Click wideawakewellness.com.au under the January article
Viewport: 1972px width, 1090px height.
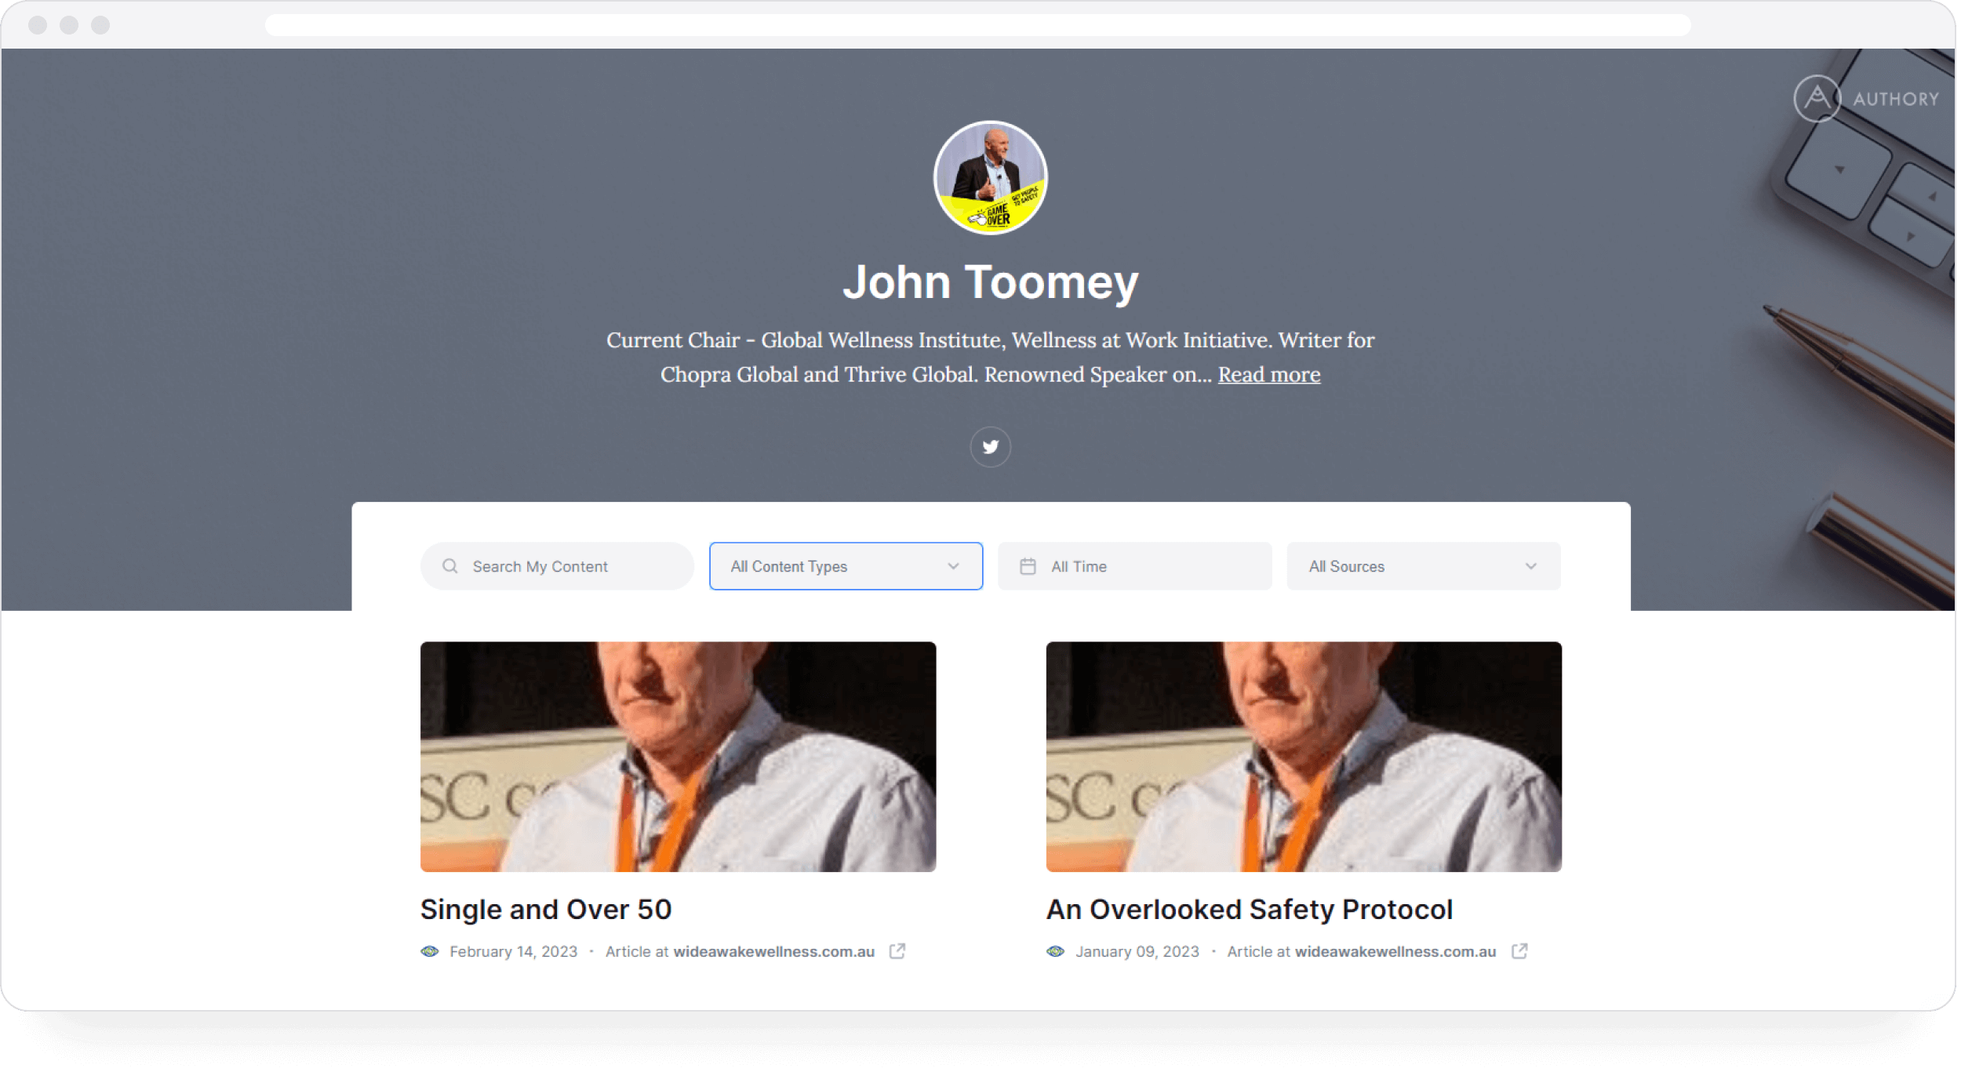[x=1395, y=951]
